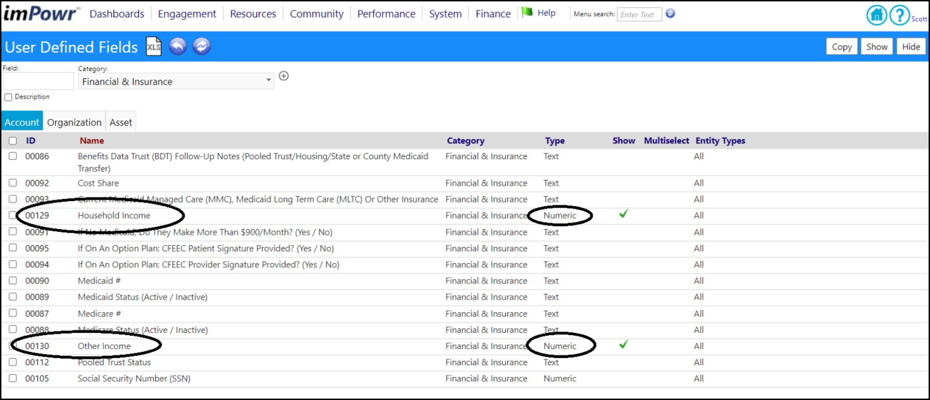The image size is (930, 400).
Task: Click the green checkmark for Household Income
Action: coord(623,214)
